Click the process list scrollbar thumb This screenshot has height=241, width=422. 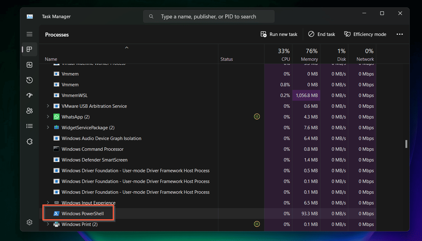[406, 144]
